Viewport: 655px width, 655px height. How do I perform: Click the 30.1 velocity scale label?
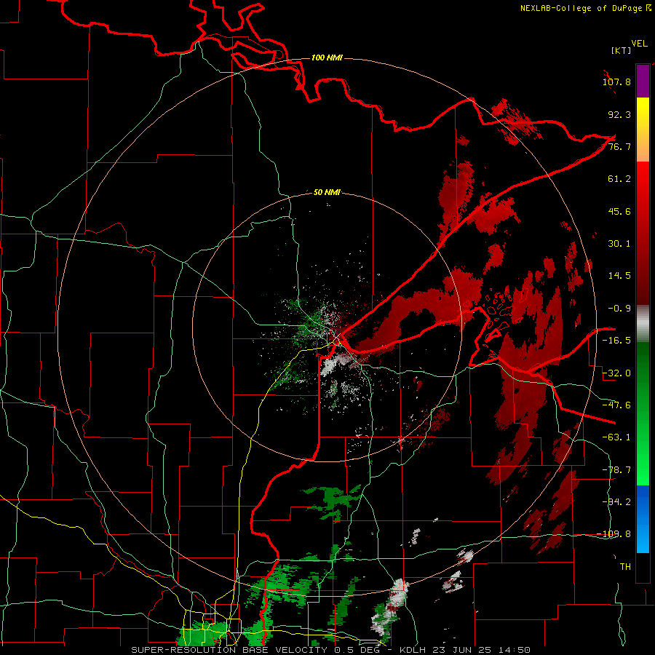[x=619, y=244]
